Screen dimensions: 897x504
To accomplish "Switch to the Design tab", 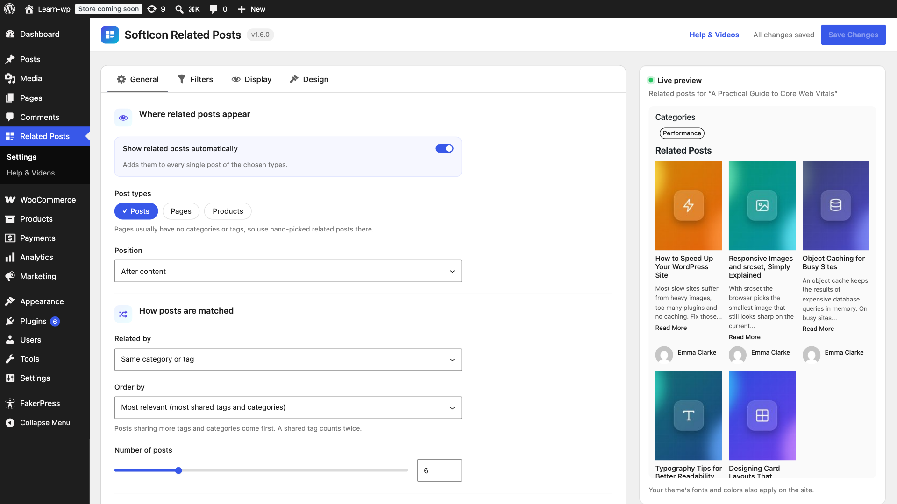I will pyautogui.click(x=309, y=79).
